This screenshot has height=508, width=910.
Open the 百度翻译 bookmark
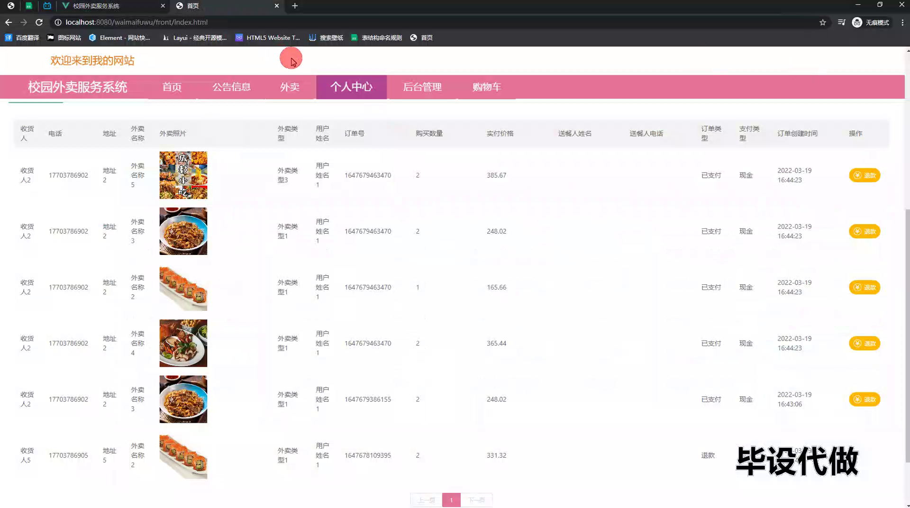pos(22,37)
